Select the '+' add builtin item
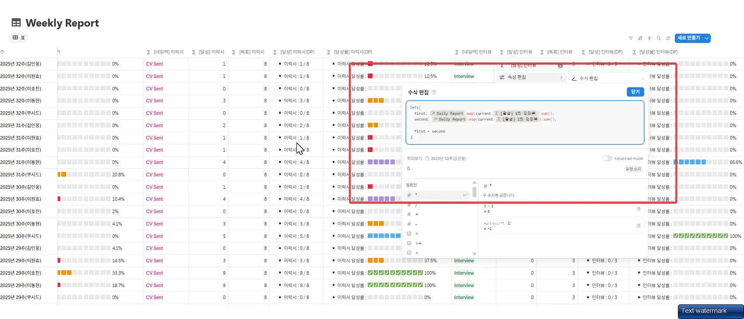The image size is (744, 319). [x=437, y=214]
